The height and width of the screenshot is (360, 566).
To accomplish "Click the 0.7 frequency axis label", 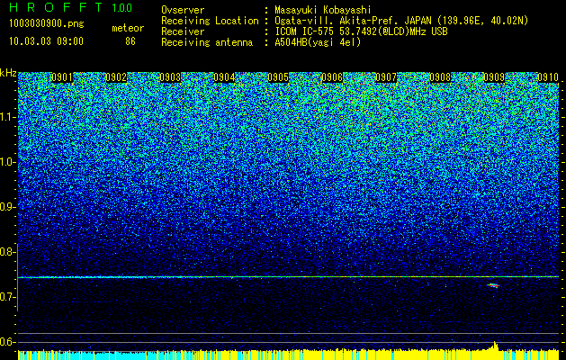I will point(7,297).
